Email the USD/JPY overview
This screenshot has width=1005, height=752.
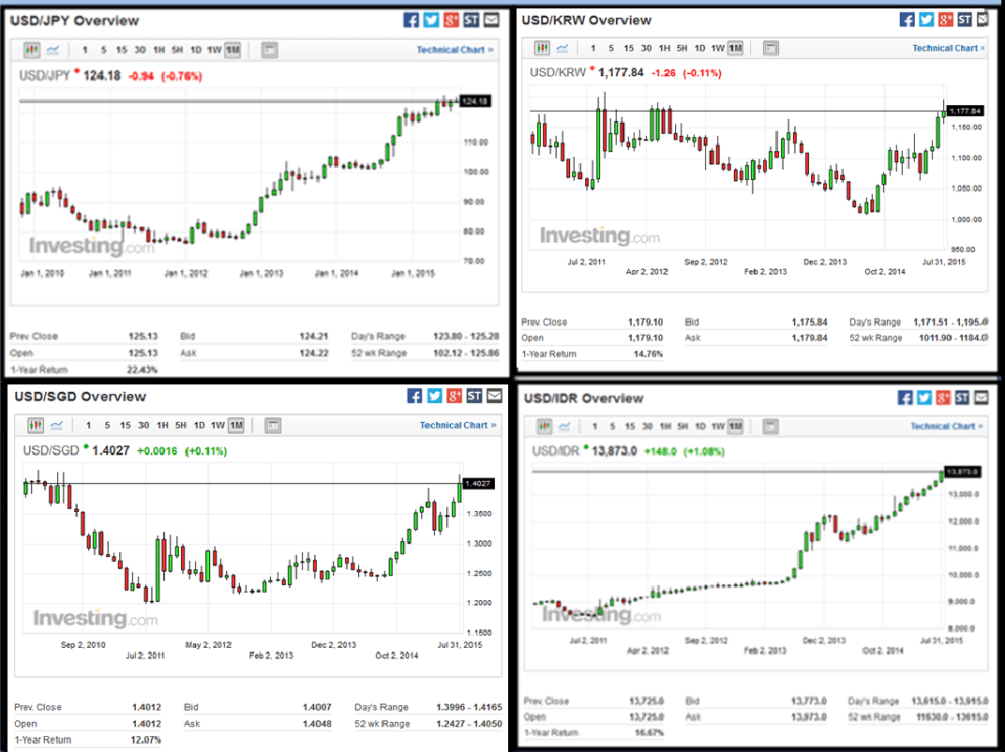coord(491,20)
